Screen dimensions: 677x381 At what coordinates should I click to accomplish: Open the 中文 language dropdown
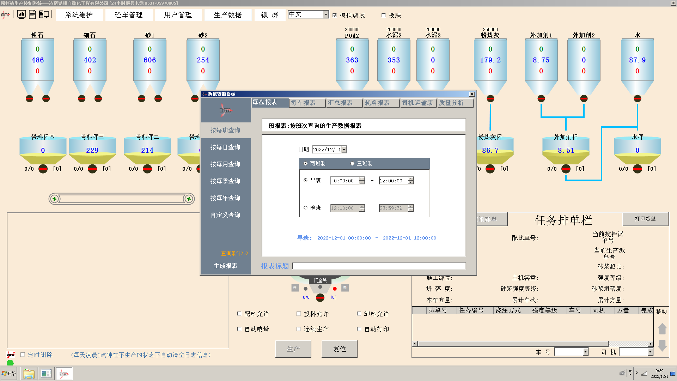coord(326,14)
